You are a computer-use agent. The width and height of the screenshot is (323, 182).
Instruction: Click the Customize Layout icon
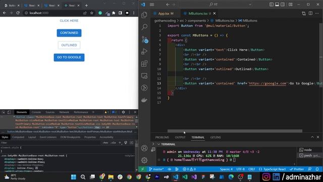pos(291,5)
